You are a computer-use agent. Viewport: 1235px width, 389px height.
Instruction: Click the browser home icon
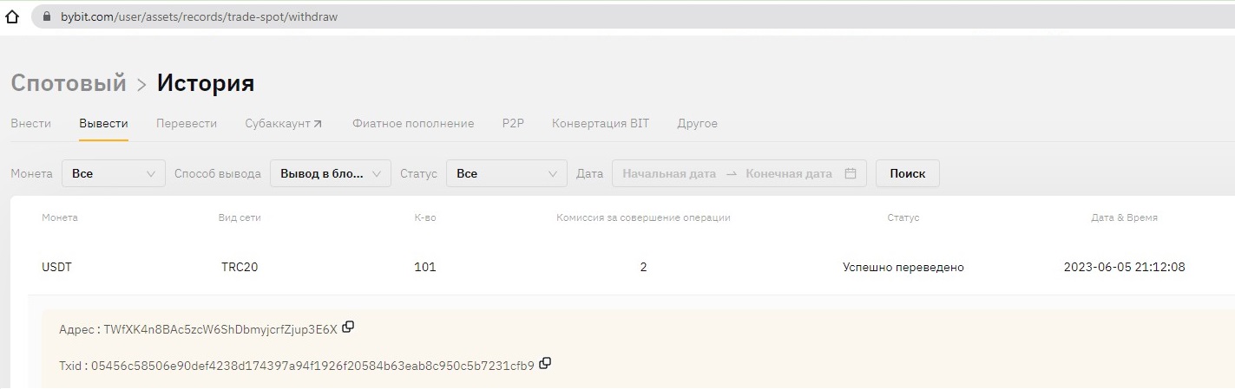pos(12,16)
